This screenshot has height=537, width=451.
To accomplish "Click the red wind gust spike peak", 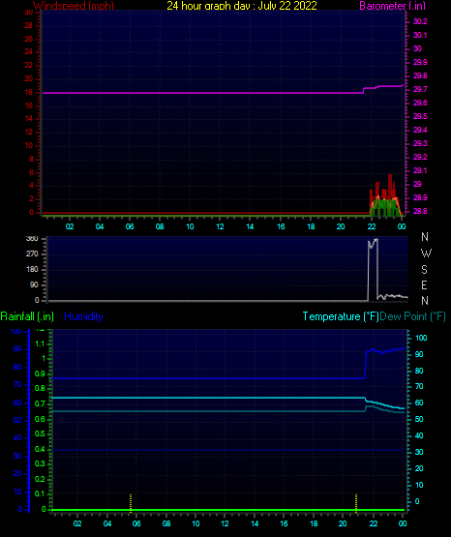I will 390,176.
